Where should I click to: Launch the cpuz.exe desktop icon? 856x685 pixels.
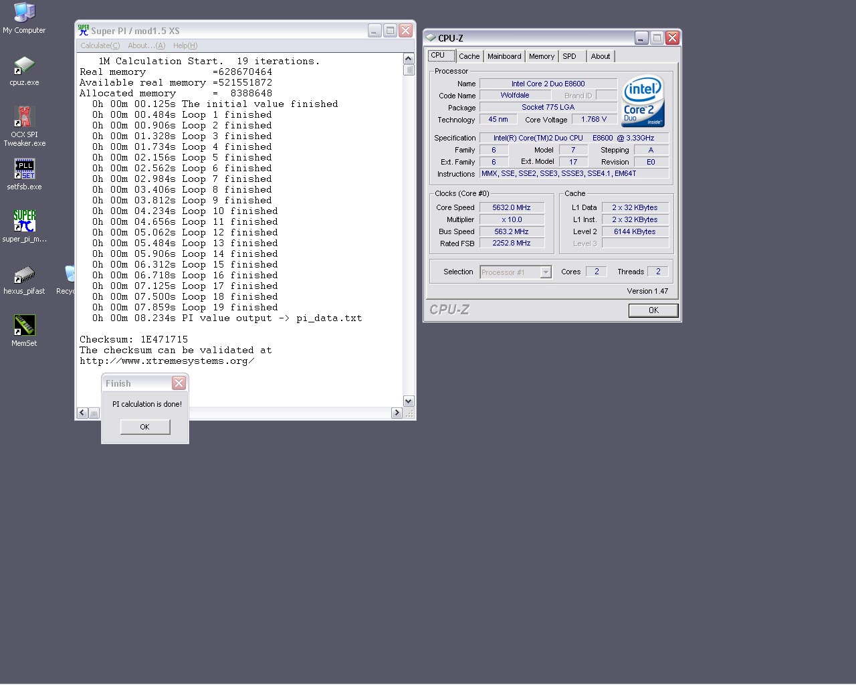point(24,71)
